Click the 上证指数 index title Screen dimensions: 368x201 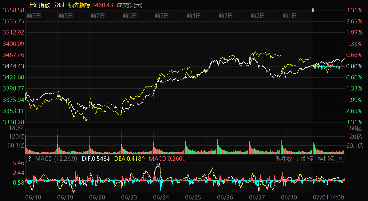pyautogui.click(x=39, y=5)
